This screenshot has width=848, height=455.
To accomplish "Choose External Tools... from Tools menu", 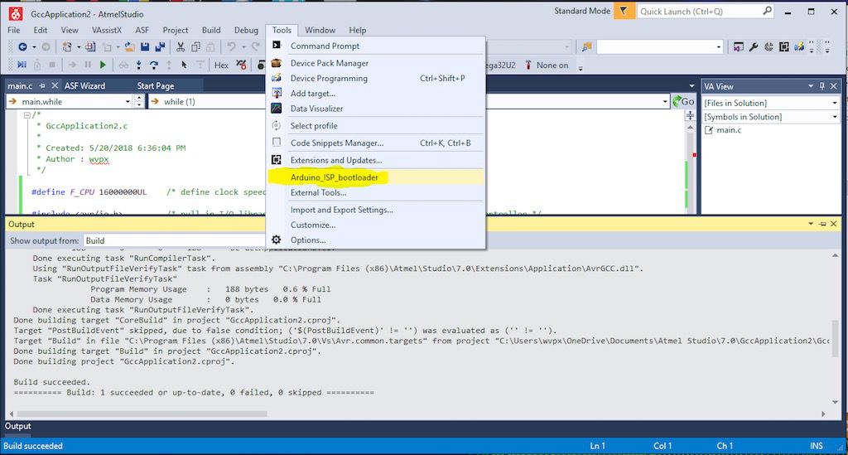I will (376, 192).
